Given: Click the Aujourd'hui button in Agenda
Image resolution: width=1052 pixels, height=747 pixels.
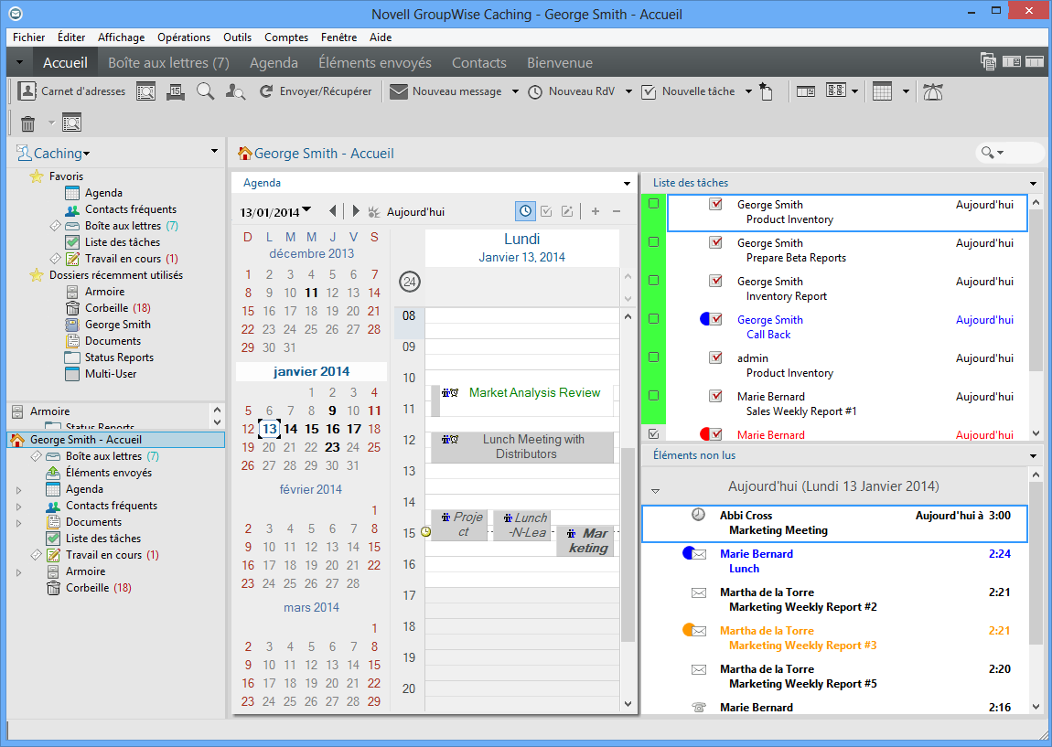Looking at the screenshot, I should pos(406,212).
